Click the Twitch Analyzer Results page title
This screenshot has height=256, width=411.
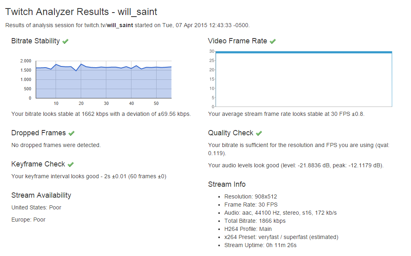click(x=81, y=12)
